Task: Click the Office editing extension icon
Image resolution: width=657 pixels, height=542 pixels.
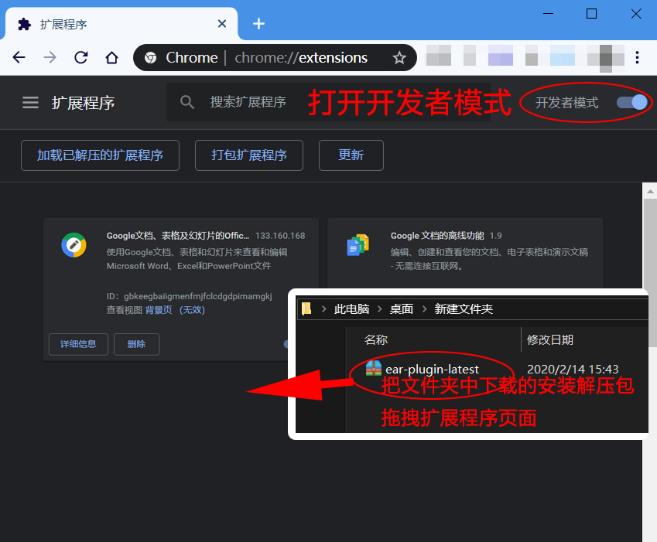Action: 74,245
